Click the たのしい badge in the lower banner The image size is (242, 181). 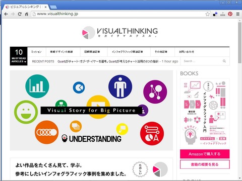point(140,169)
